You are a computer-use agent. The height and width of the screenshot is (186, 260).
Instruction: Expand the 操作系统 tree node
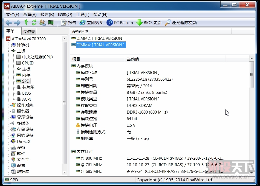tap(9, 105)
